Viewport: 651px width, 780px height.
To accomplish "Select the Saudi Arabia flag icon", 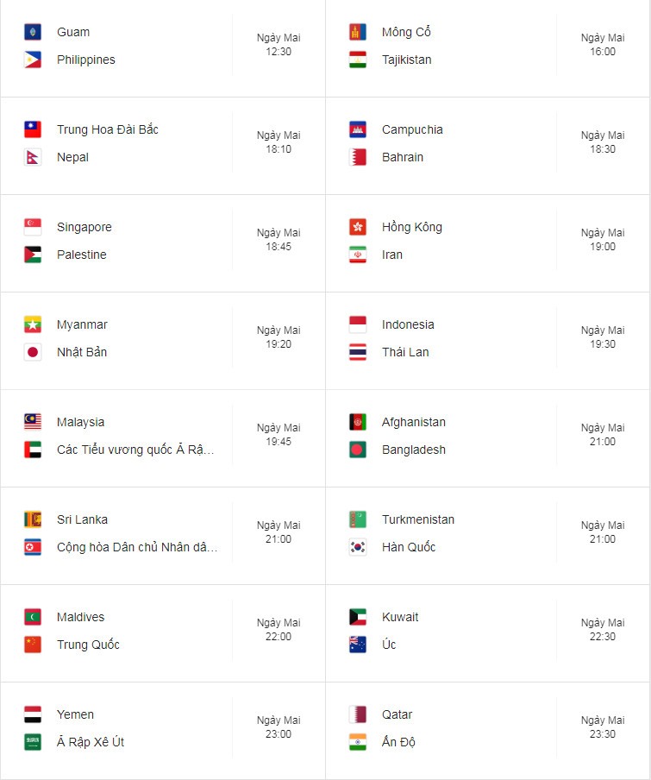I will (x=33, y=742).
